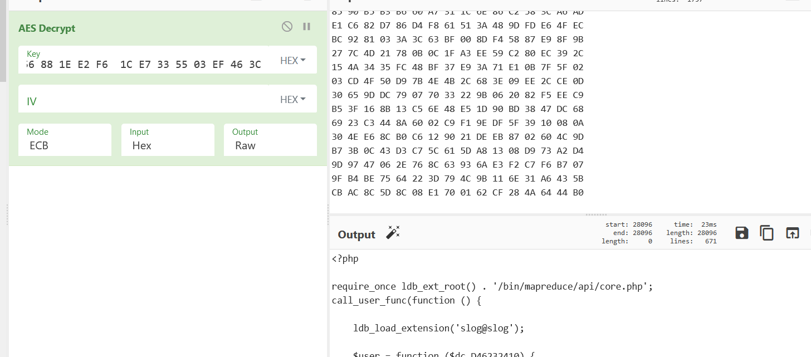Replace input with output icon
This screenshot has width=811, height=357.
(x=792, y=233)
